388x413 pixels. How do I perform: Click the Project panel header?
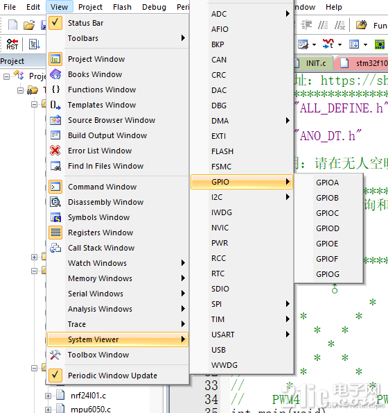(x=23, y=61)
